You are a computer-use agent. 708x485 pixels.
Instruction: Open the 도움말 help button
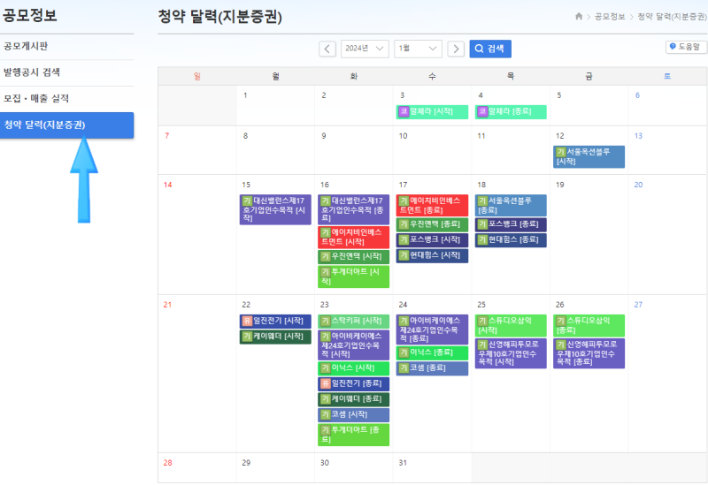pos(686,47)
